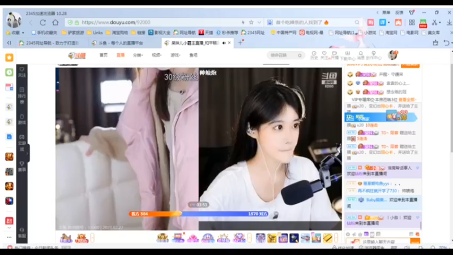Open the 历史 history clock icon

point(314,55)
